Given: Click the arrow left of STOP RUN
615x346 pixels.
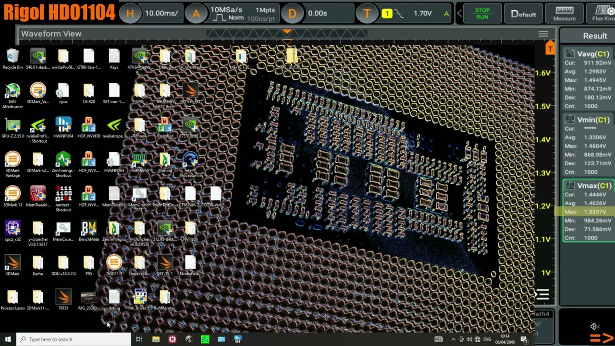Looking at the screenshot, I should (x=459, y=13).
